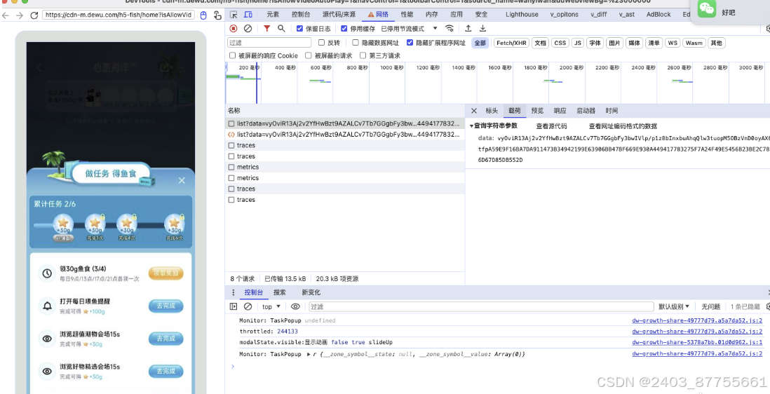Create live expression eye icon
This screenshot has width=770, height=394.
[295, 306]
